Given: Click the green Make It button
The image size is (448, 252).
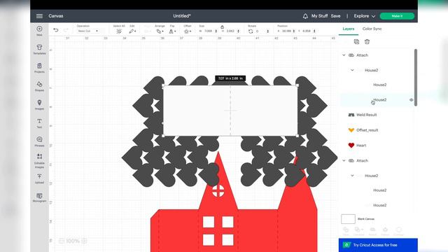Looking at the screenshot, I should click(397, 16).
